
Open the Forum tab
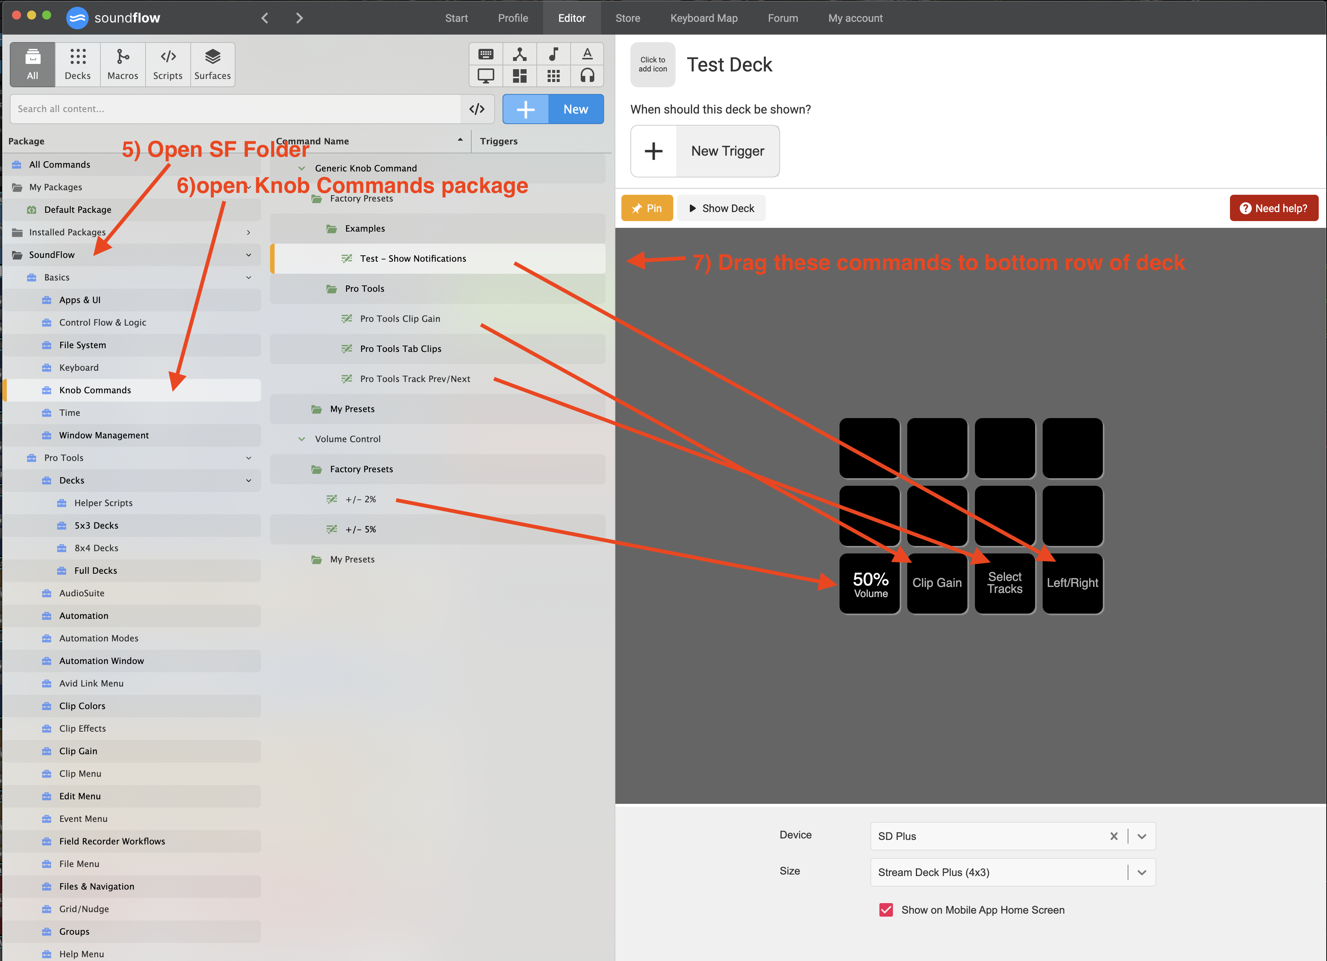pyautogui.click(x=783, y=18)
